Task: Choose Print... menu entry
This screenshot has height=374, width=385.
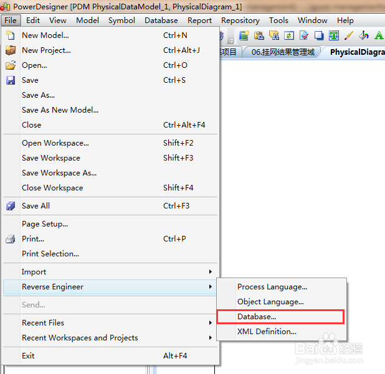Action: click(x=110, y=239)
